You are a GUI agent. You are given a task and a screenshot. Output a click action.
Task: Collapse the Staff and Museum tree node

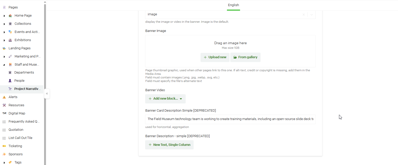pos(4,65)
